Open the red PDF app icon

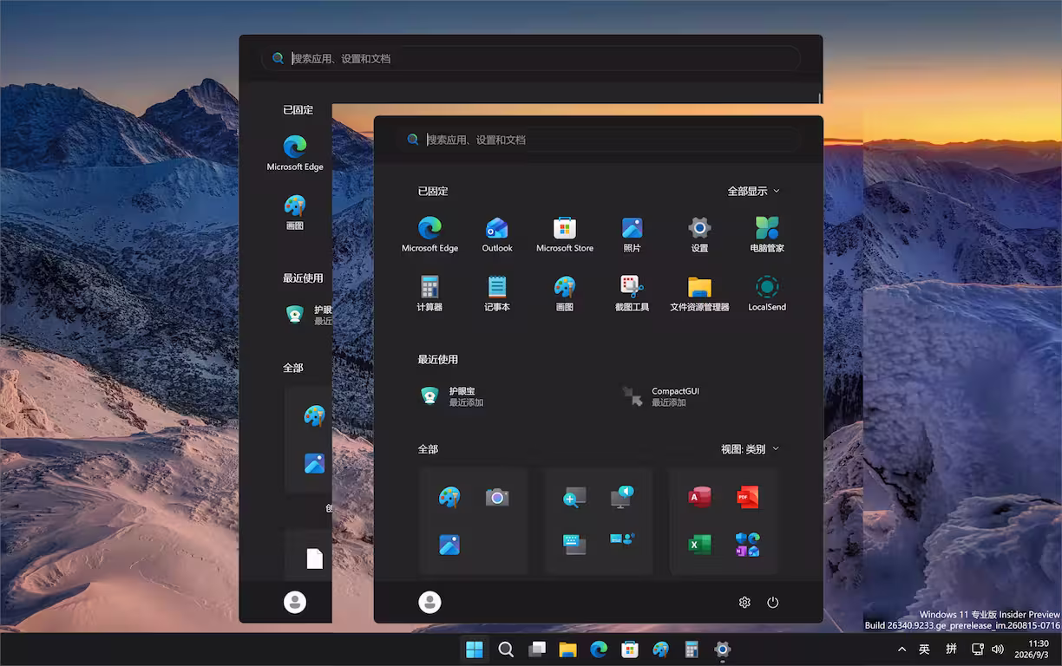click(747, 497)
